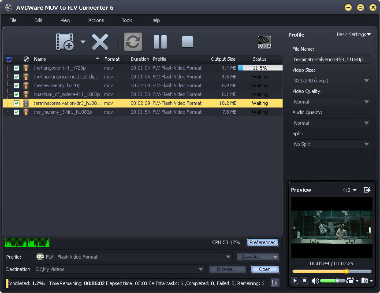
Task: Open the Split dropdown
Action: (332, 144)
